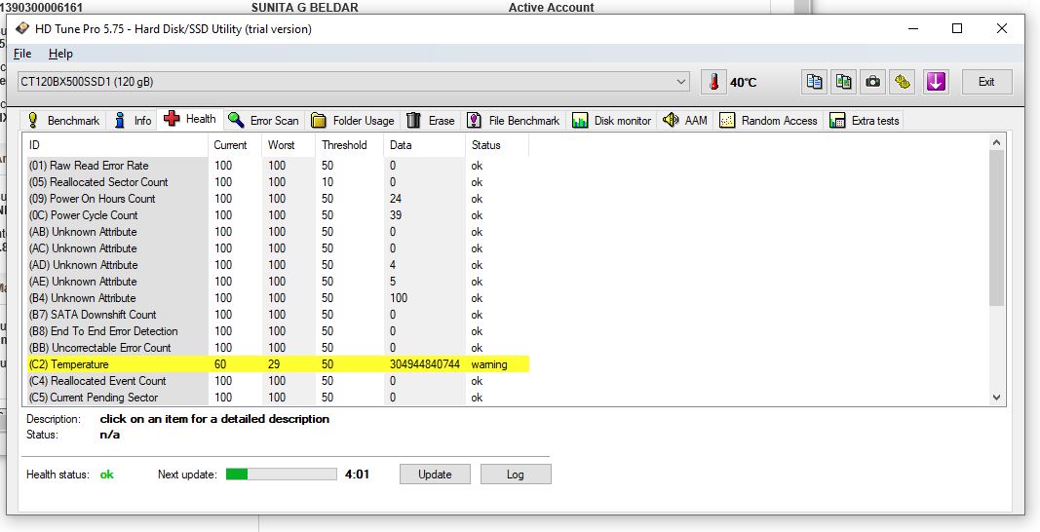
Task: Select the (B4) Unknown Attribute row
Action: point(277,298)
